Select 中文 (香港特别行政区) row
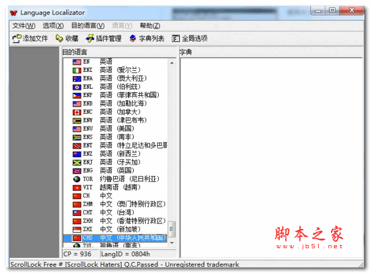The width and height of the screenshot is (371, 274). 116,221
